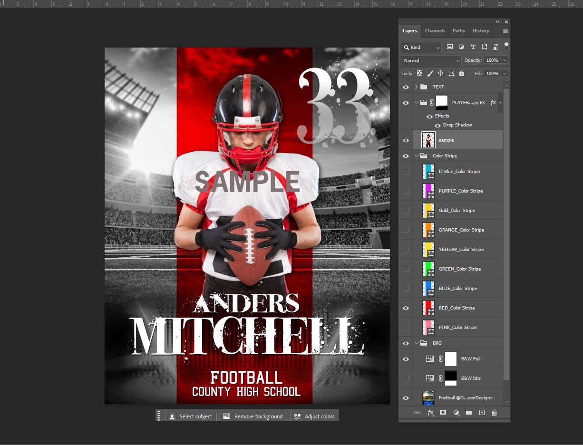
Task: Switch to the Channels tab
Action: 435,31
